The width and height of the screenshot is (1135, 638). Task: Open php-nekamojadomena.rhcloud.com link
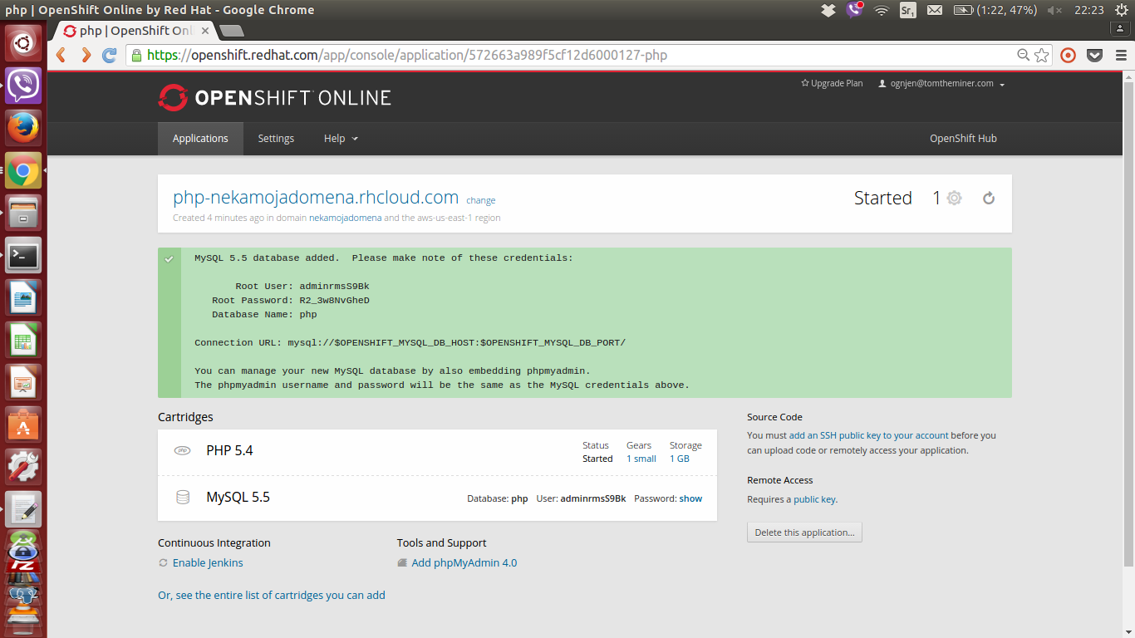(316, 198)
